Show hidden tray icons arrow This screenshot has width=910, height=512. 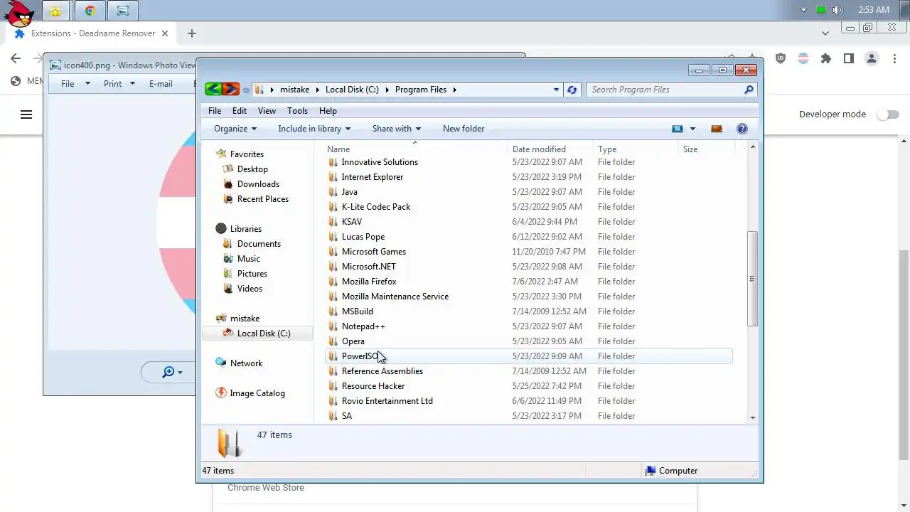click(803, 10)
